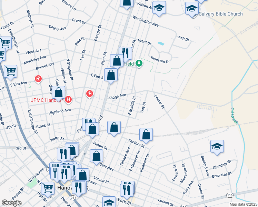Open the restaurant marker near Grant Dr

tap(125, 53)
